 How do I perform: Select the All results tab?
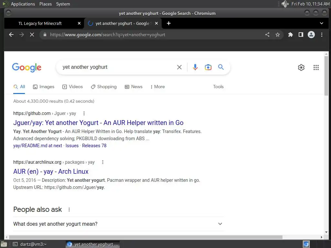[19, 87]
